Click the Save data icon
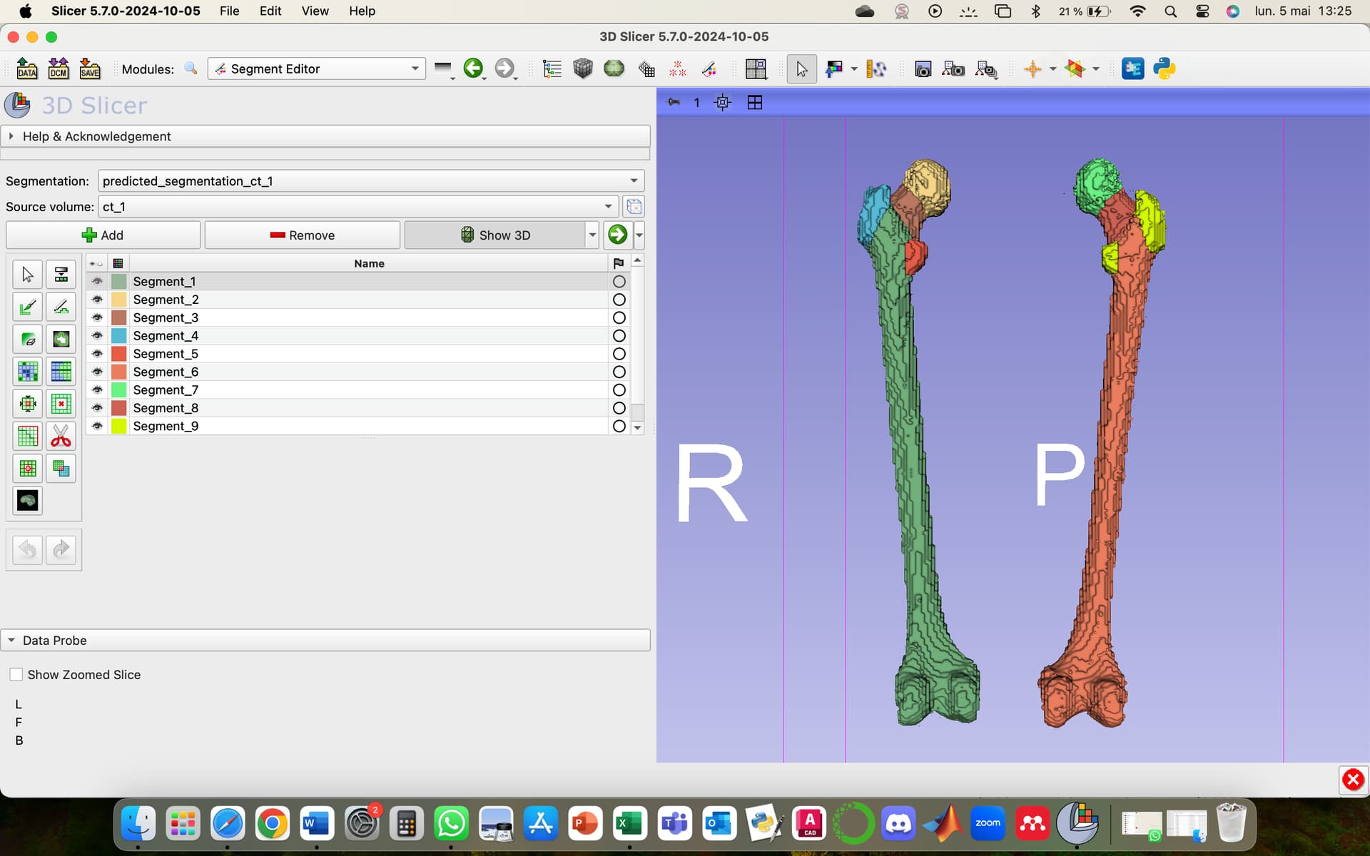1370x856 pixels. coord(89,68)
